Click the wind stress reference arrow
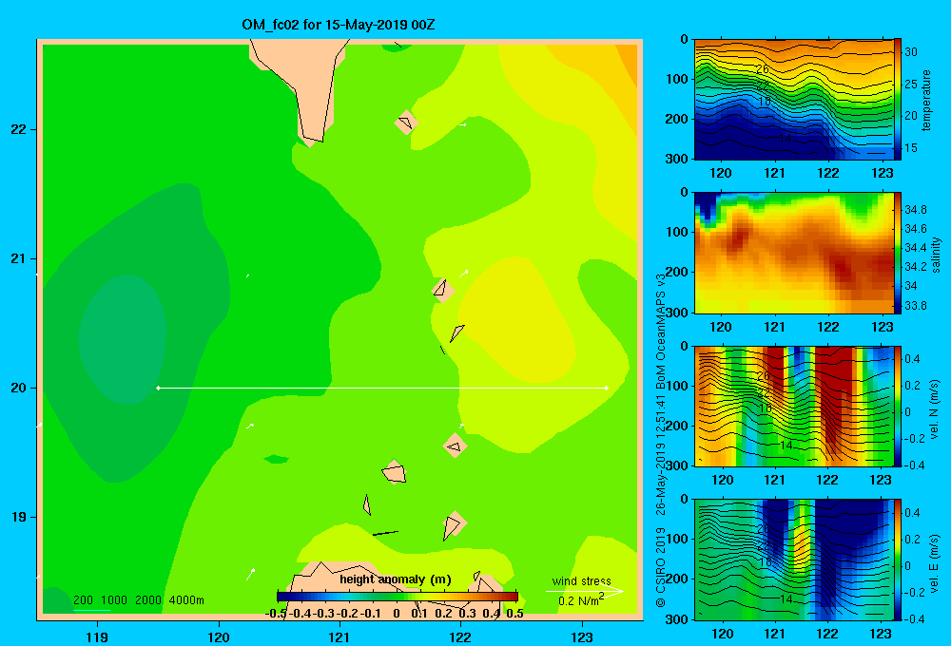This screenshot has height=646, width=951. [x=585, y=591]
